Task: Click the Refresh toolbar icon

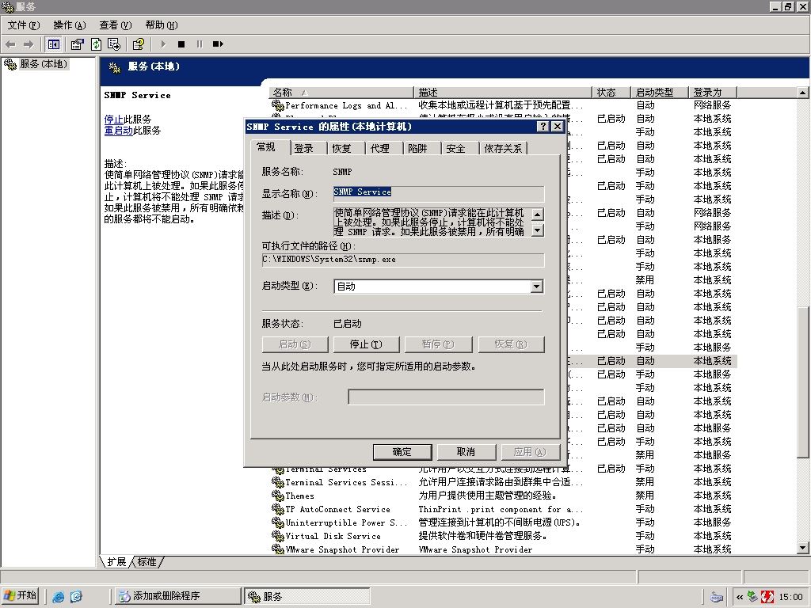Action: coord(96,44)
